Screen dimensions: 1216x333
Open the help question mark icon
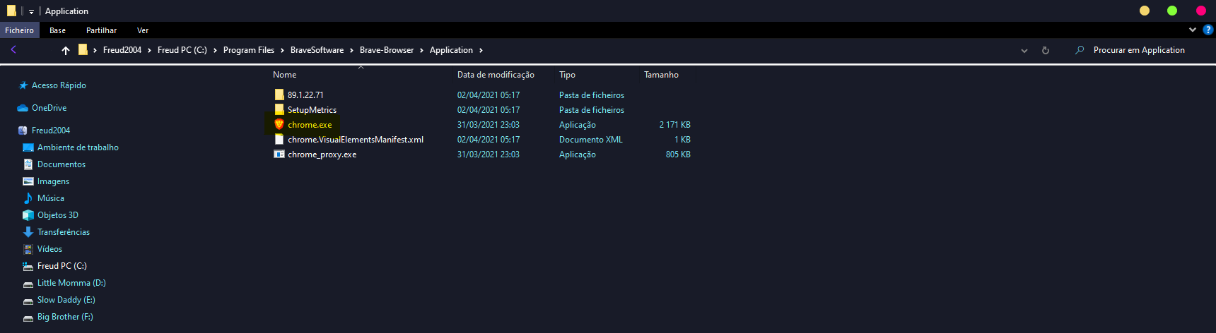point(1208,30)
